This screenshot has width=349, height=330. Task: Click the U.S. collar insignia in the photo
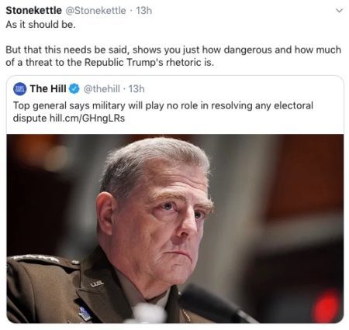(97, 284)
